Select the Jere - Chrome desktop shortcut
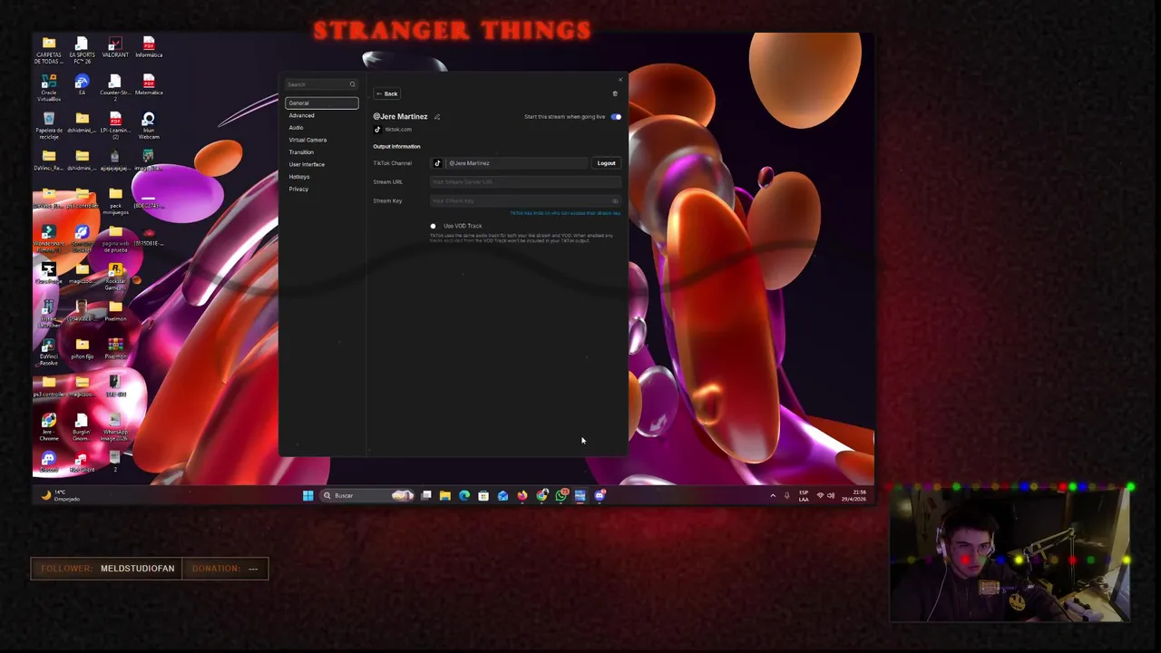1161x653 pixels. click(49, 426)
